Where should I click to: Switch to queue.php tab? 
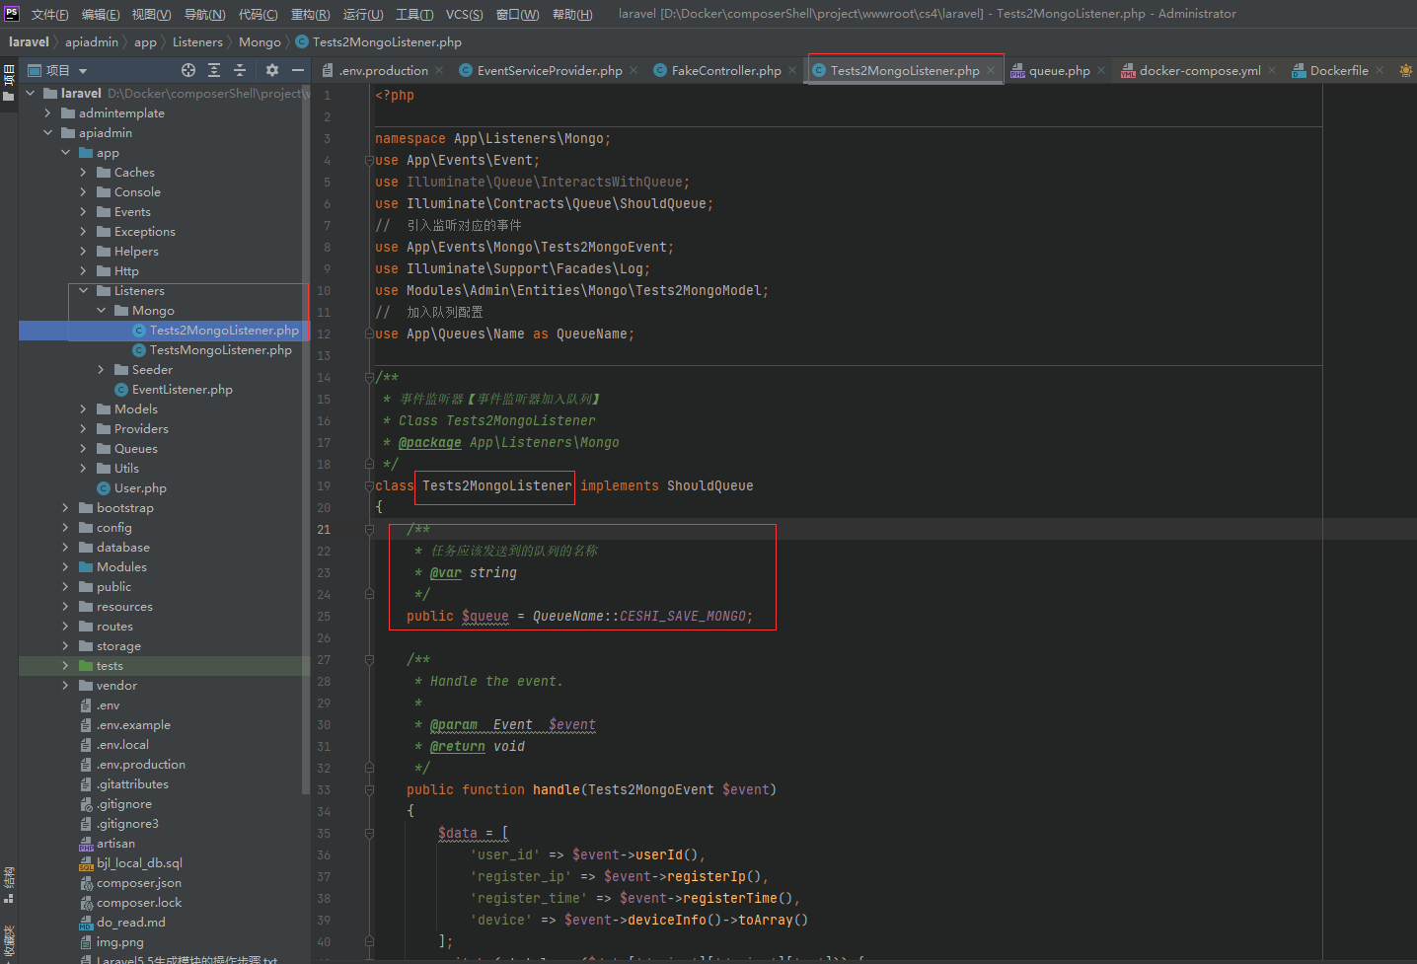pos(1059,70)
